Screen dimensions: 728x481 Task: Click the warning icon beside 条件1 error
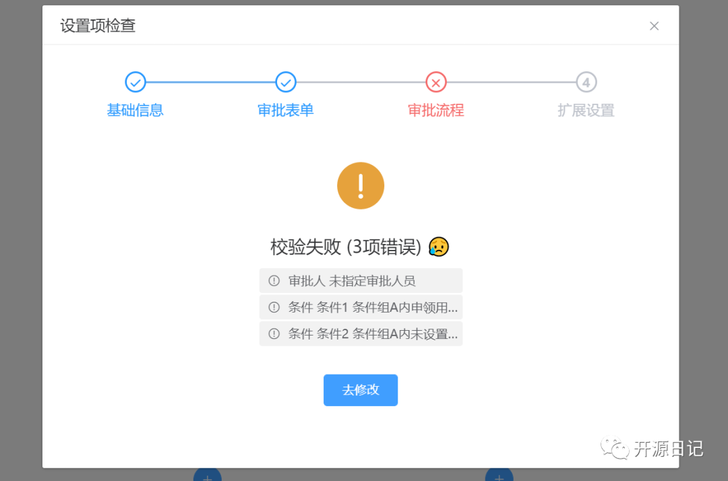point(274,307)
